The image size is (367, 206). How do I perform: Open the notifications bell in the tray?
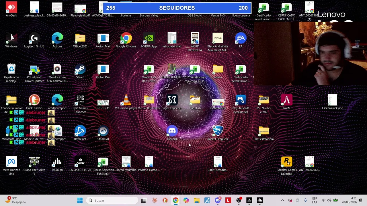pyautogui.click(x=360, y=200)
